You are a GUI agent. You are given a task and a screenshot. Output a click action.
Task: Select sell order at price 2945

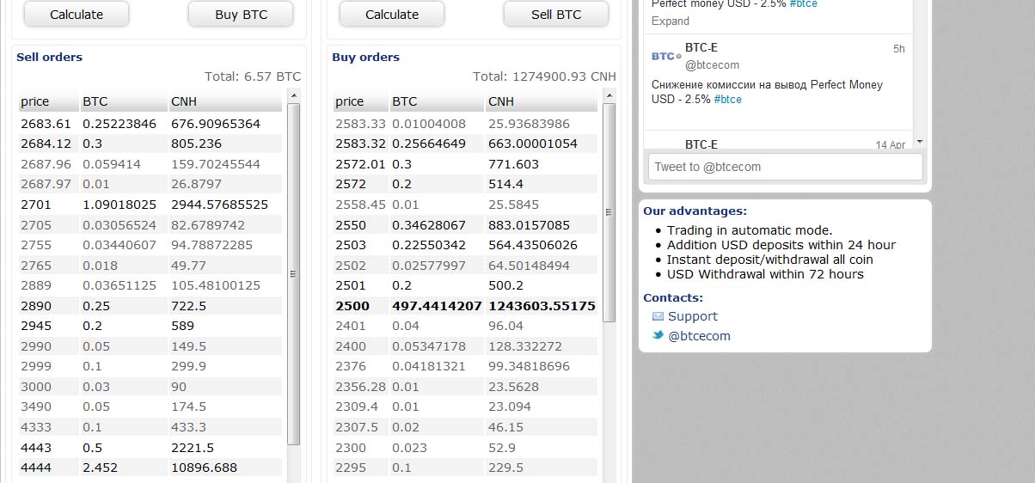coord(150,326)
